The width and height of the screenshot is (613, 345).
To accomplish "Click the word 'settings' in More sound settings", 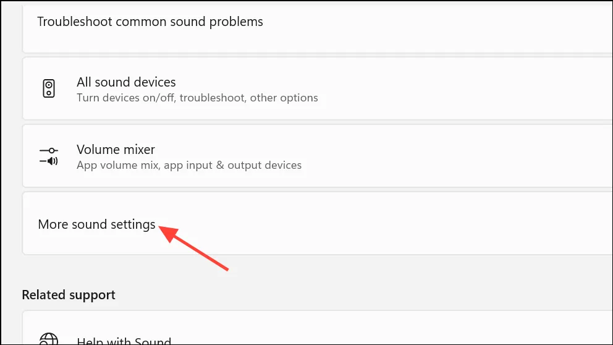I will pos(133,224).
